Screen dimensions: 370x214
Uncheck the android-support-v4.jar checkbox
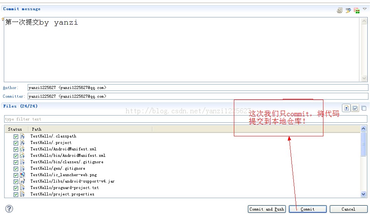point(16,182)
